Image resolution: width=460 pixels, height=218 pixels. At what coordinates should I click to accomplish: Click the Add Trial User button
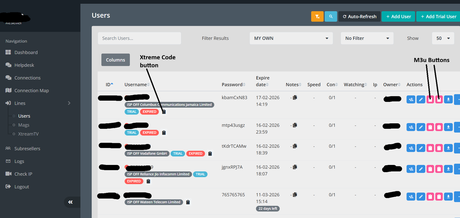coord(438,17)
